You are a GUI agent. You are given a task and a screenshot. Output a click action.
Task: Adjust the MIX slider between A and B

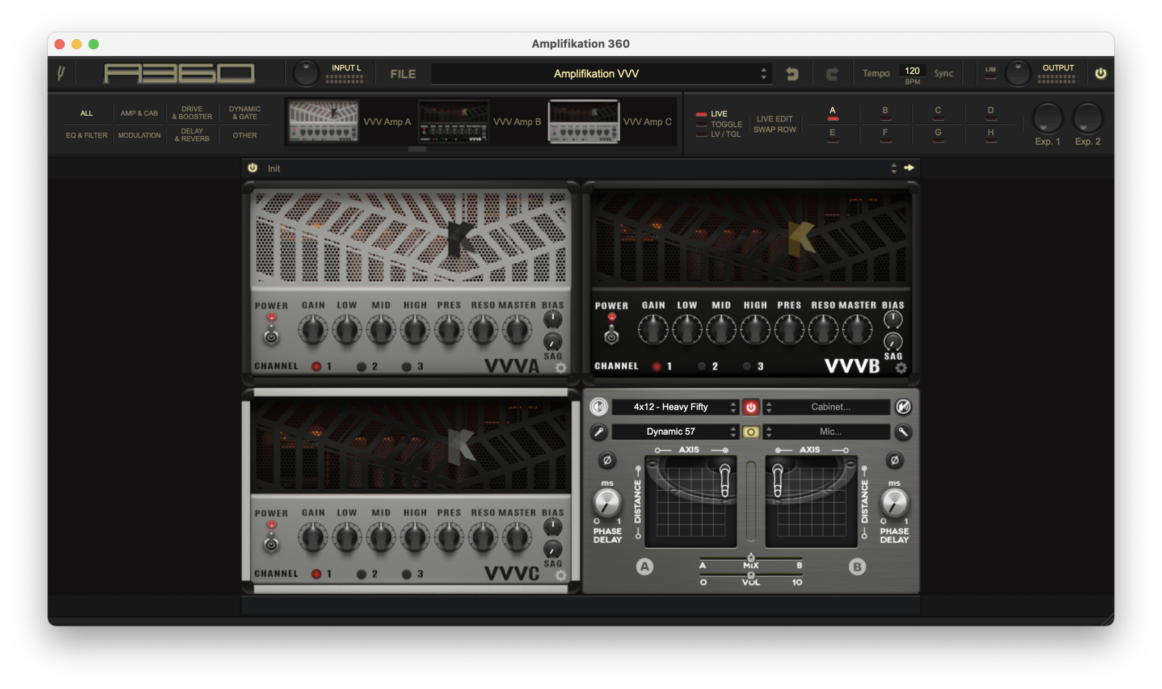point(751,559)
